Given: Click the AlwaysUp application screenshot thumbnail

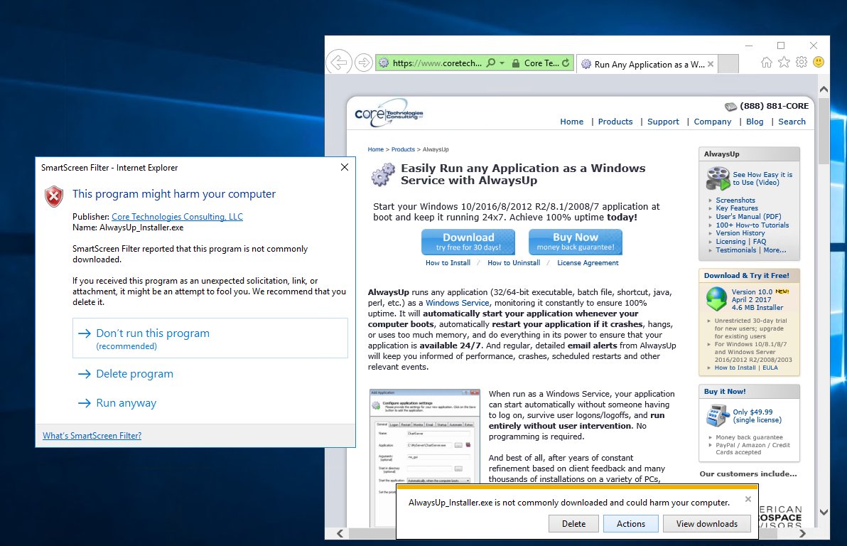Looking at the screenshot, I should click(425, 457).
